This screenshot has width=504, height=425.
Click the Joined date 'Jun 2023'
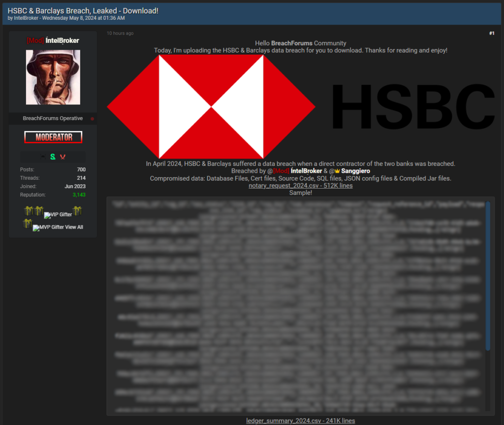[75, 186]
